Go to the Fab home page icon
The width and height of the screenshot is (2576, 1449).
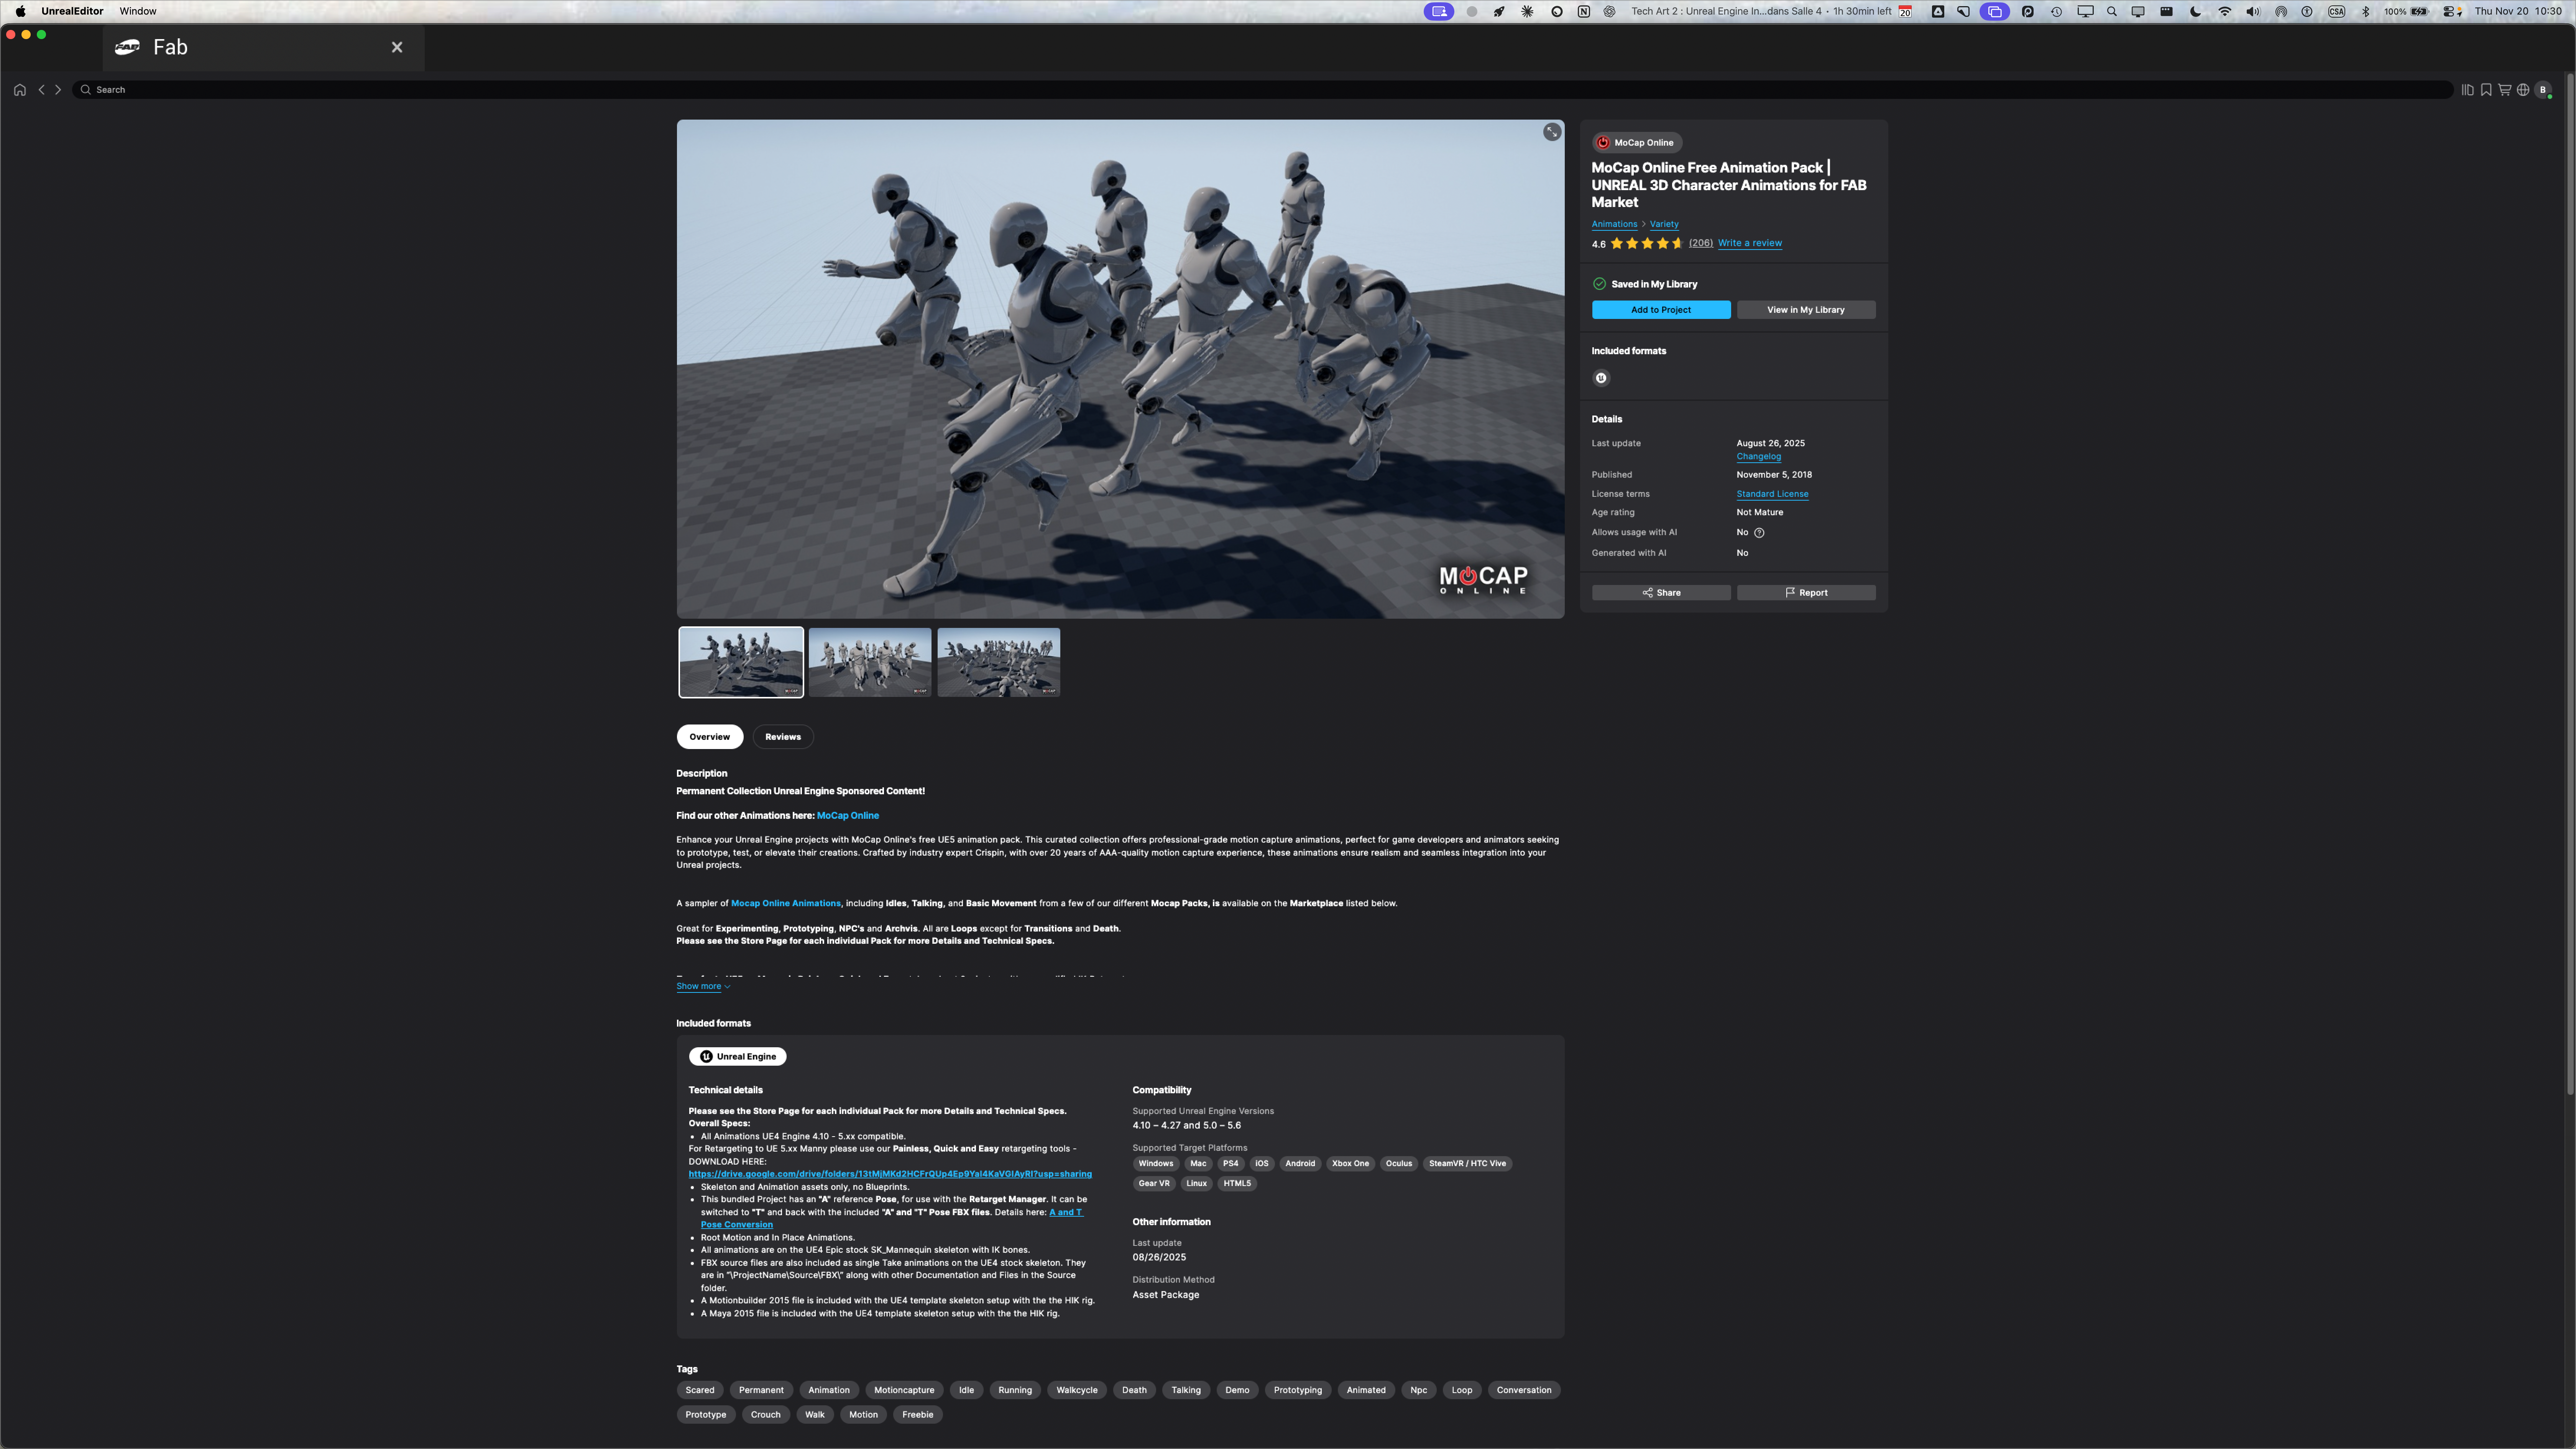click(19, 90)
